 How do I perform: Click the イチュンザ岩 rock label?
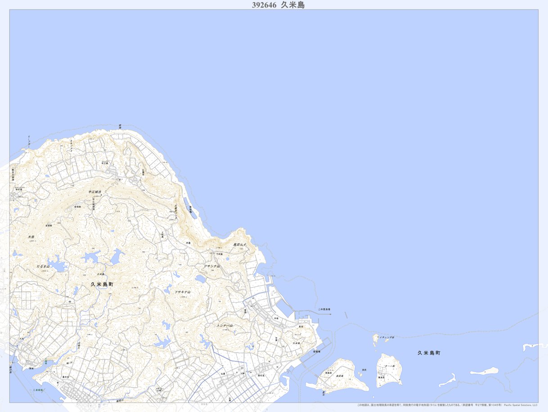click(x=386, y=337)
